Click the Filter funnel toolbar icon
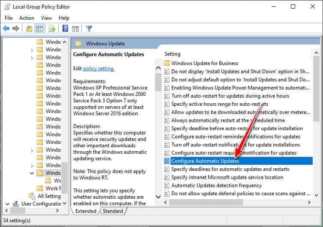Viewport: 323px width, 227px height. click(x=89, y=28)
